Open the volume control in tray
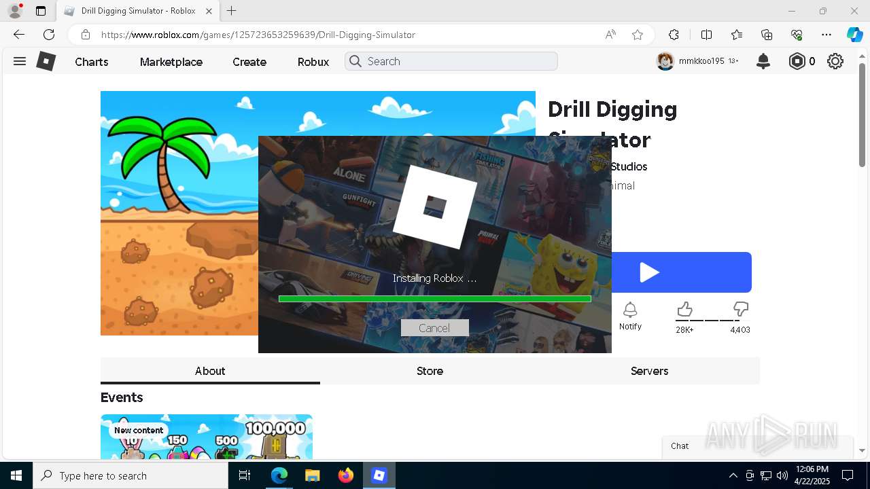 click(x=782, y=475)
